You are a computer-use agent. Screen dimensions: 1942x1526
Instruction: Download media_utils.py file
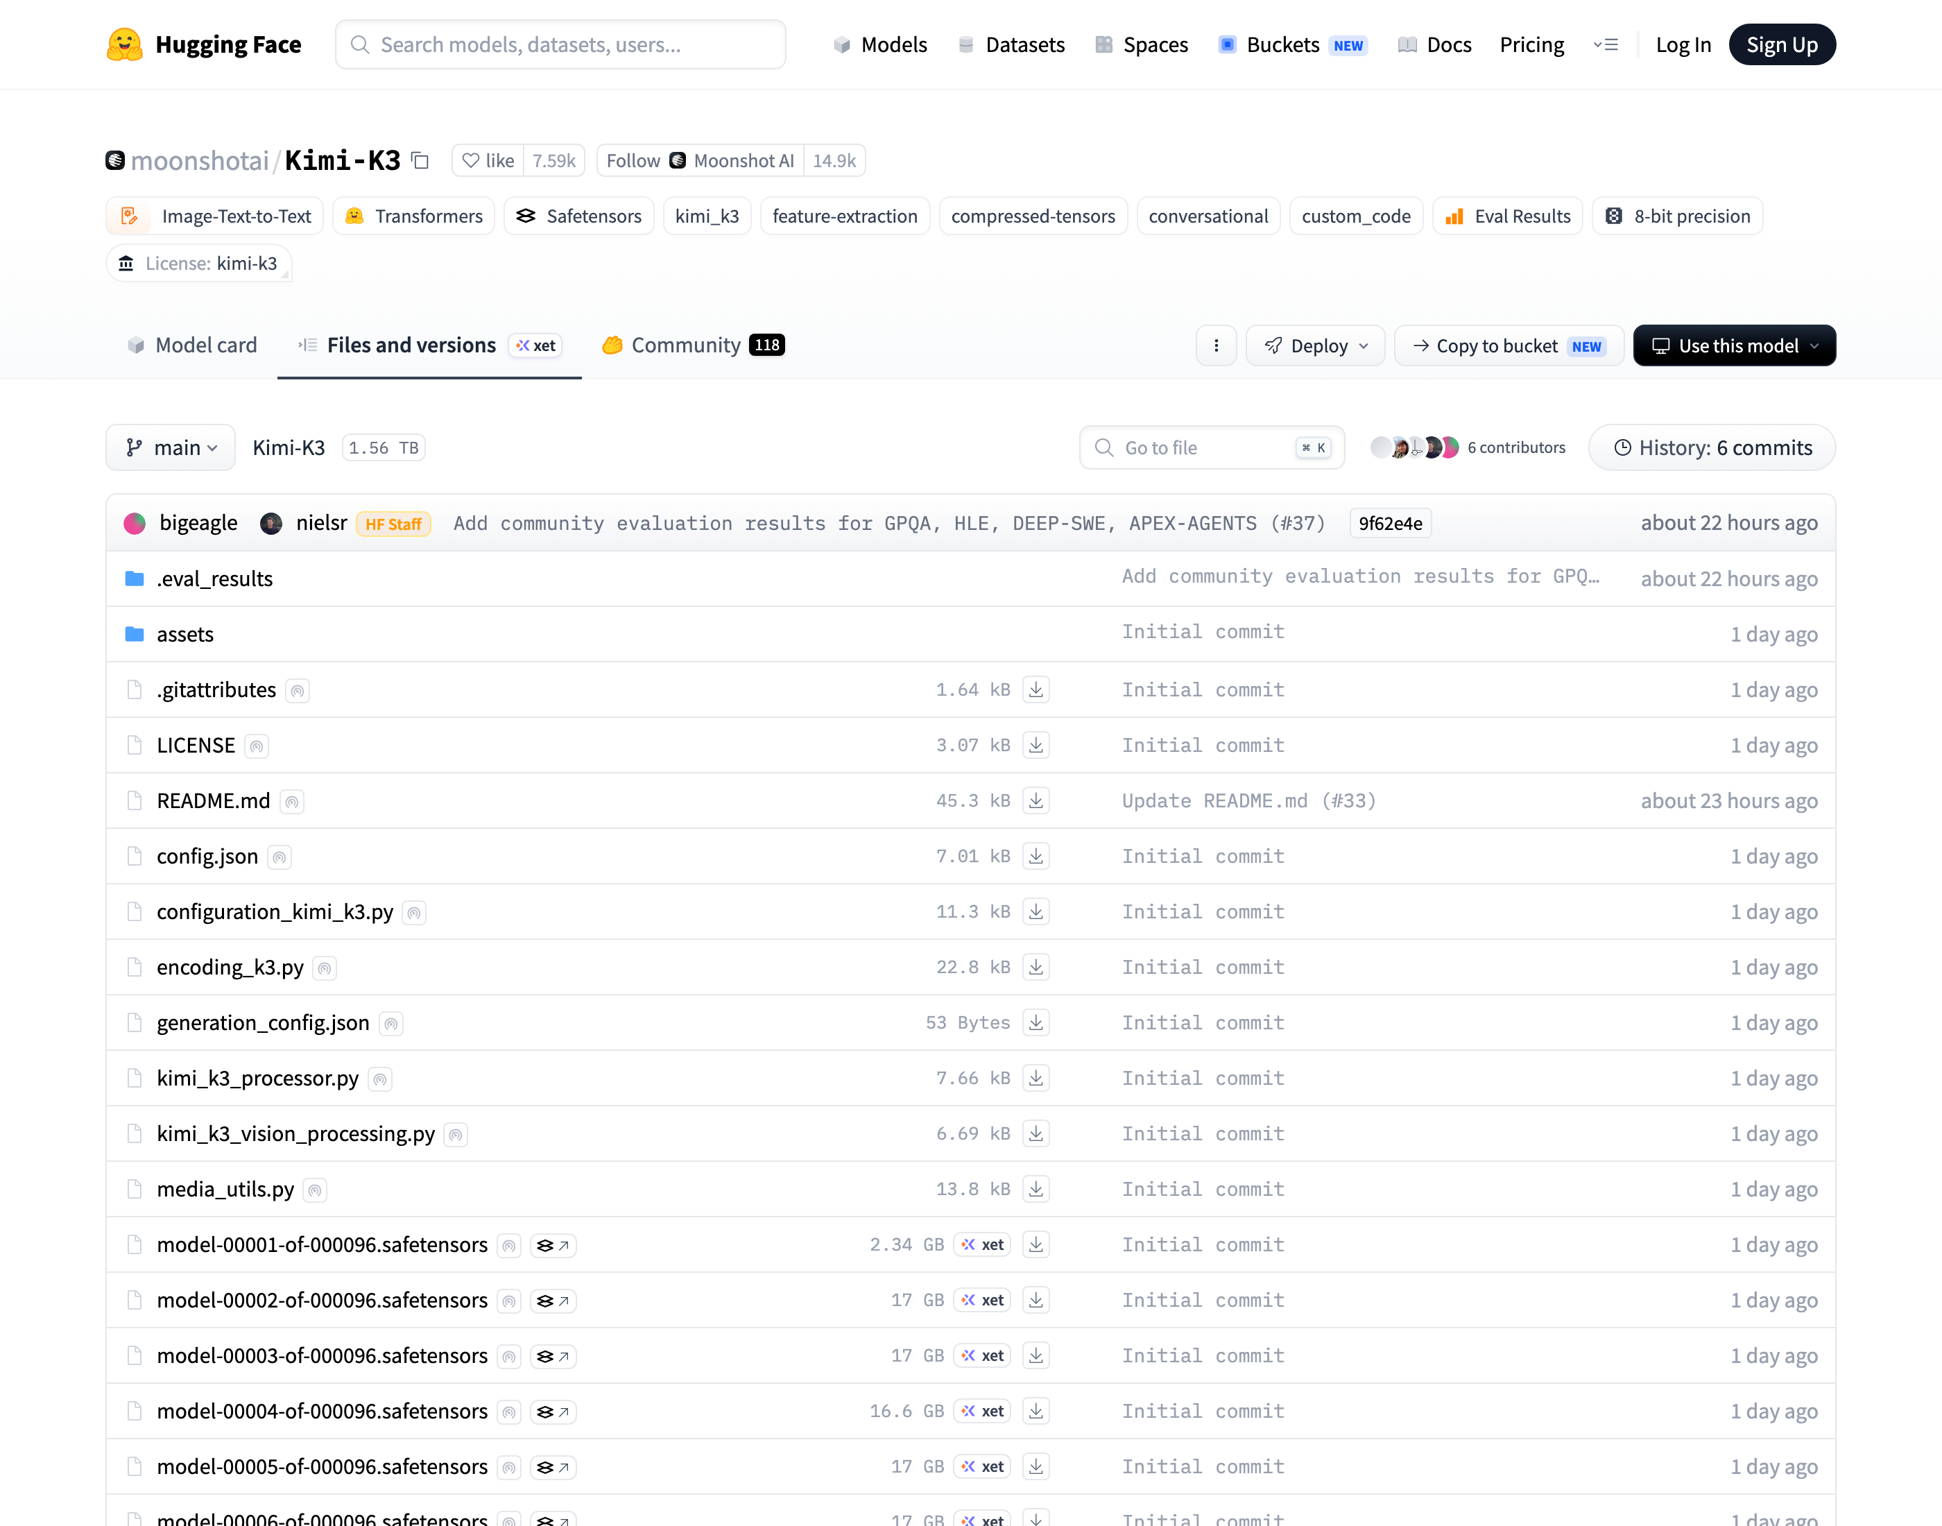point(1036,1189)
